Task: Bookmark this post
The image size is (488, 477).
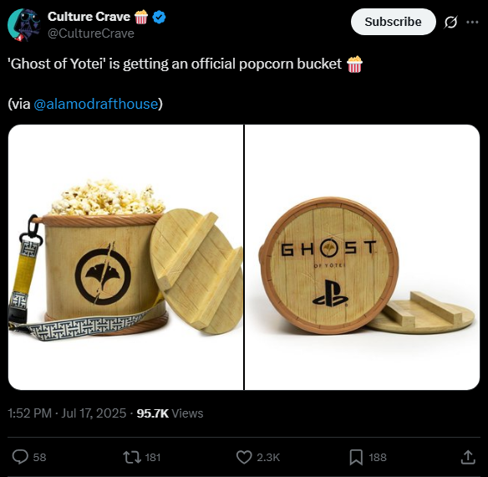Action: [356, 458]
